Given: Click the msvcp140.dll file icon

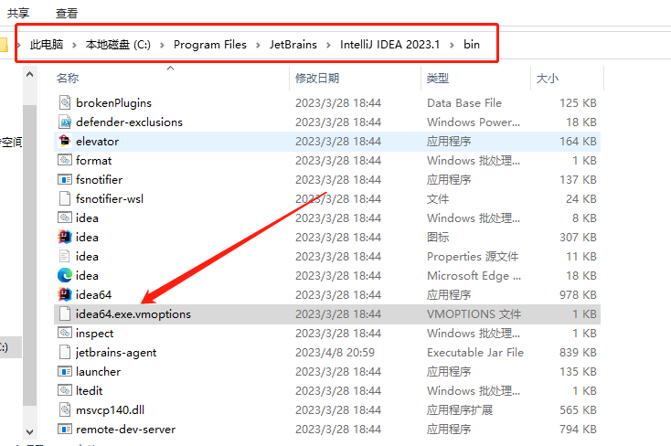Looking at the screenshot, I should pos(65,409).
